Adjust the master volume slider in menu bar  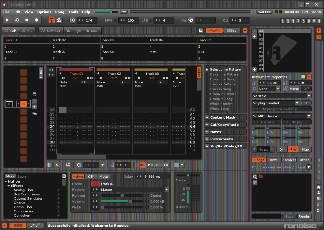pos(107,12)
